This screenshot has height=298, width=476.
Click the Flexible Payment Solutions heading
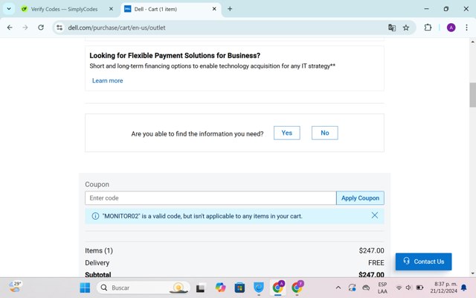175,56
